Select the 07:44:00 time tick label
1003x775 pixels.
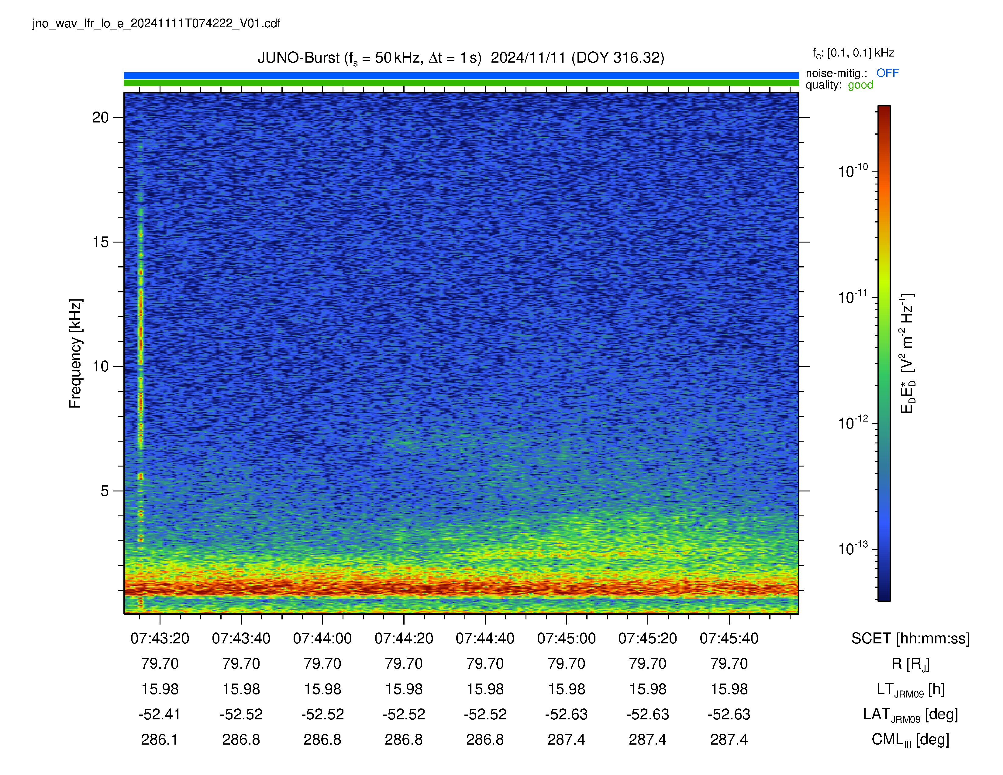pos(322,639)
